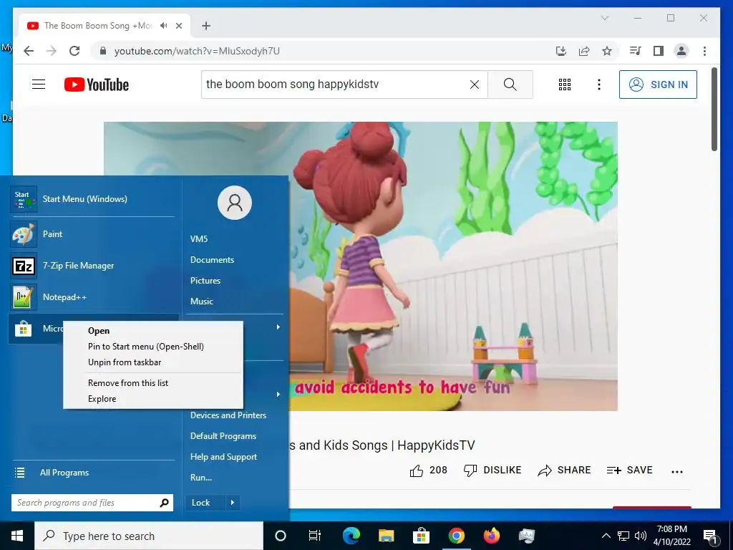
Task: Mute the tab audio speaker icon
Action: point(163,26)
